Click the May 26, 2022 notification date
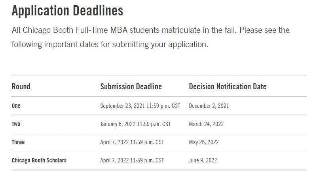 [203, 142]
